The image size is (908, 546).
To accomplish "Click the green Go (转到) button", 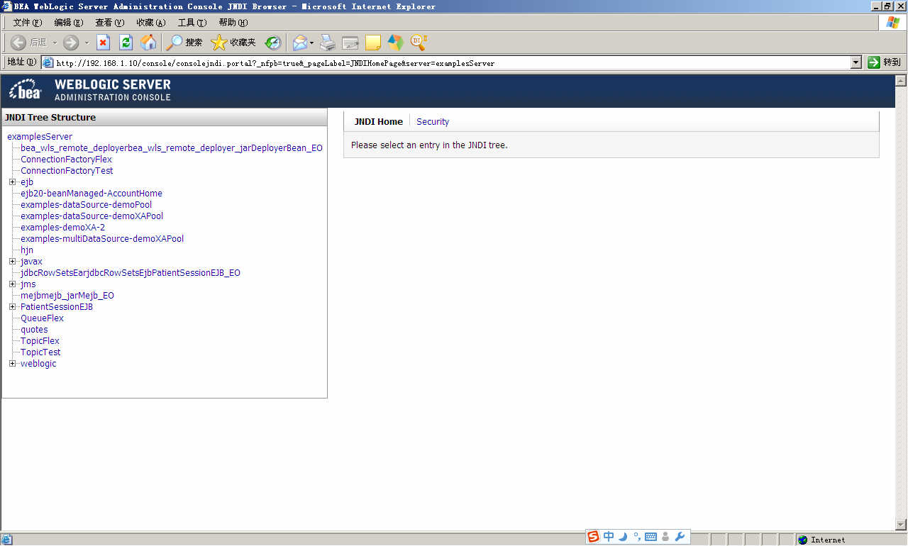I will point(884,62).
